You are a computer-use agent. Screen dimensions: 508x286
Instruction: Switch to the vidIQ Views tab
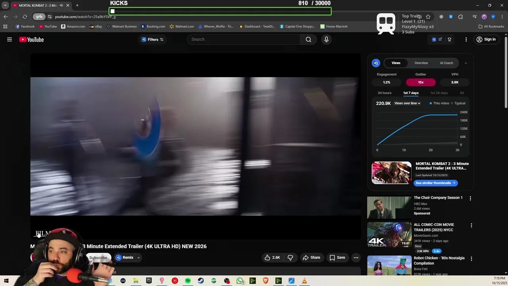(396, 63)
